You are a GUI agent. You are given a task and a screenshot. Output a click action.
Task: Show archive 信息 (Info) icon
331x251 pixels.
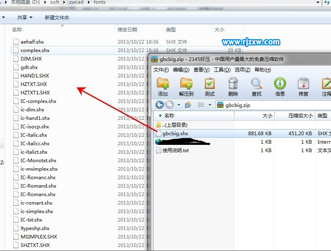[280, 86]
